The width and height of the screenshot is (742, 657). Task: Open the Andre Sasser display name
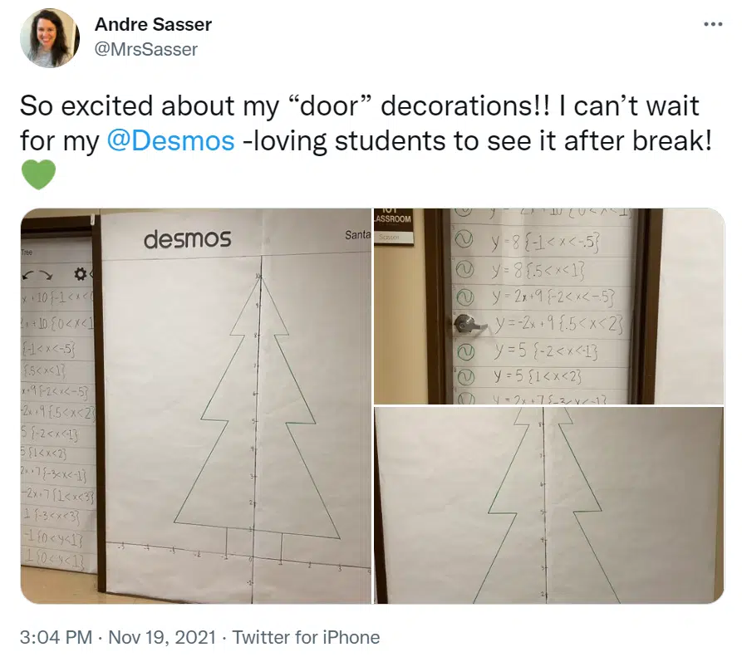click(x=154, y=24)
